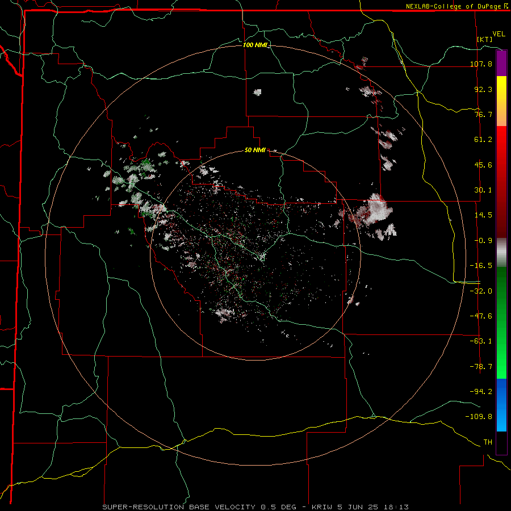Click the 30.1 velocity scale value
Screen dimensions: 511x511
click(483, 190)
